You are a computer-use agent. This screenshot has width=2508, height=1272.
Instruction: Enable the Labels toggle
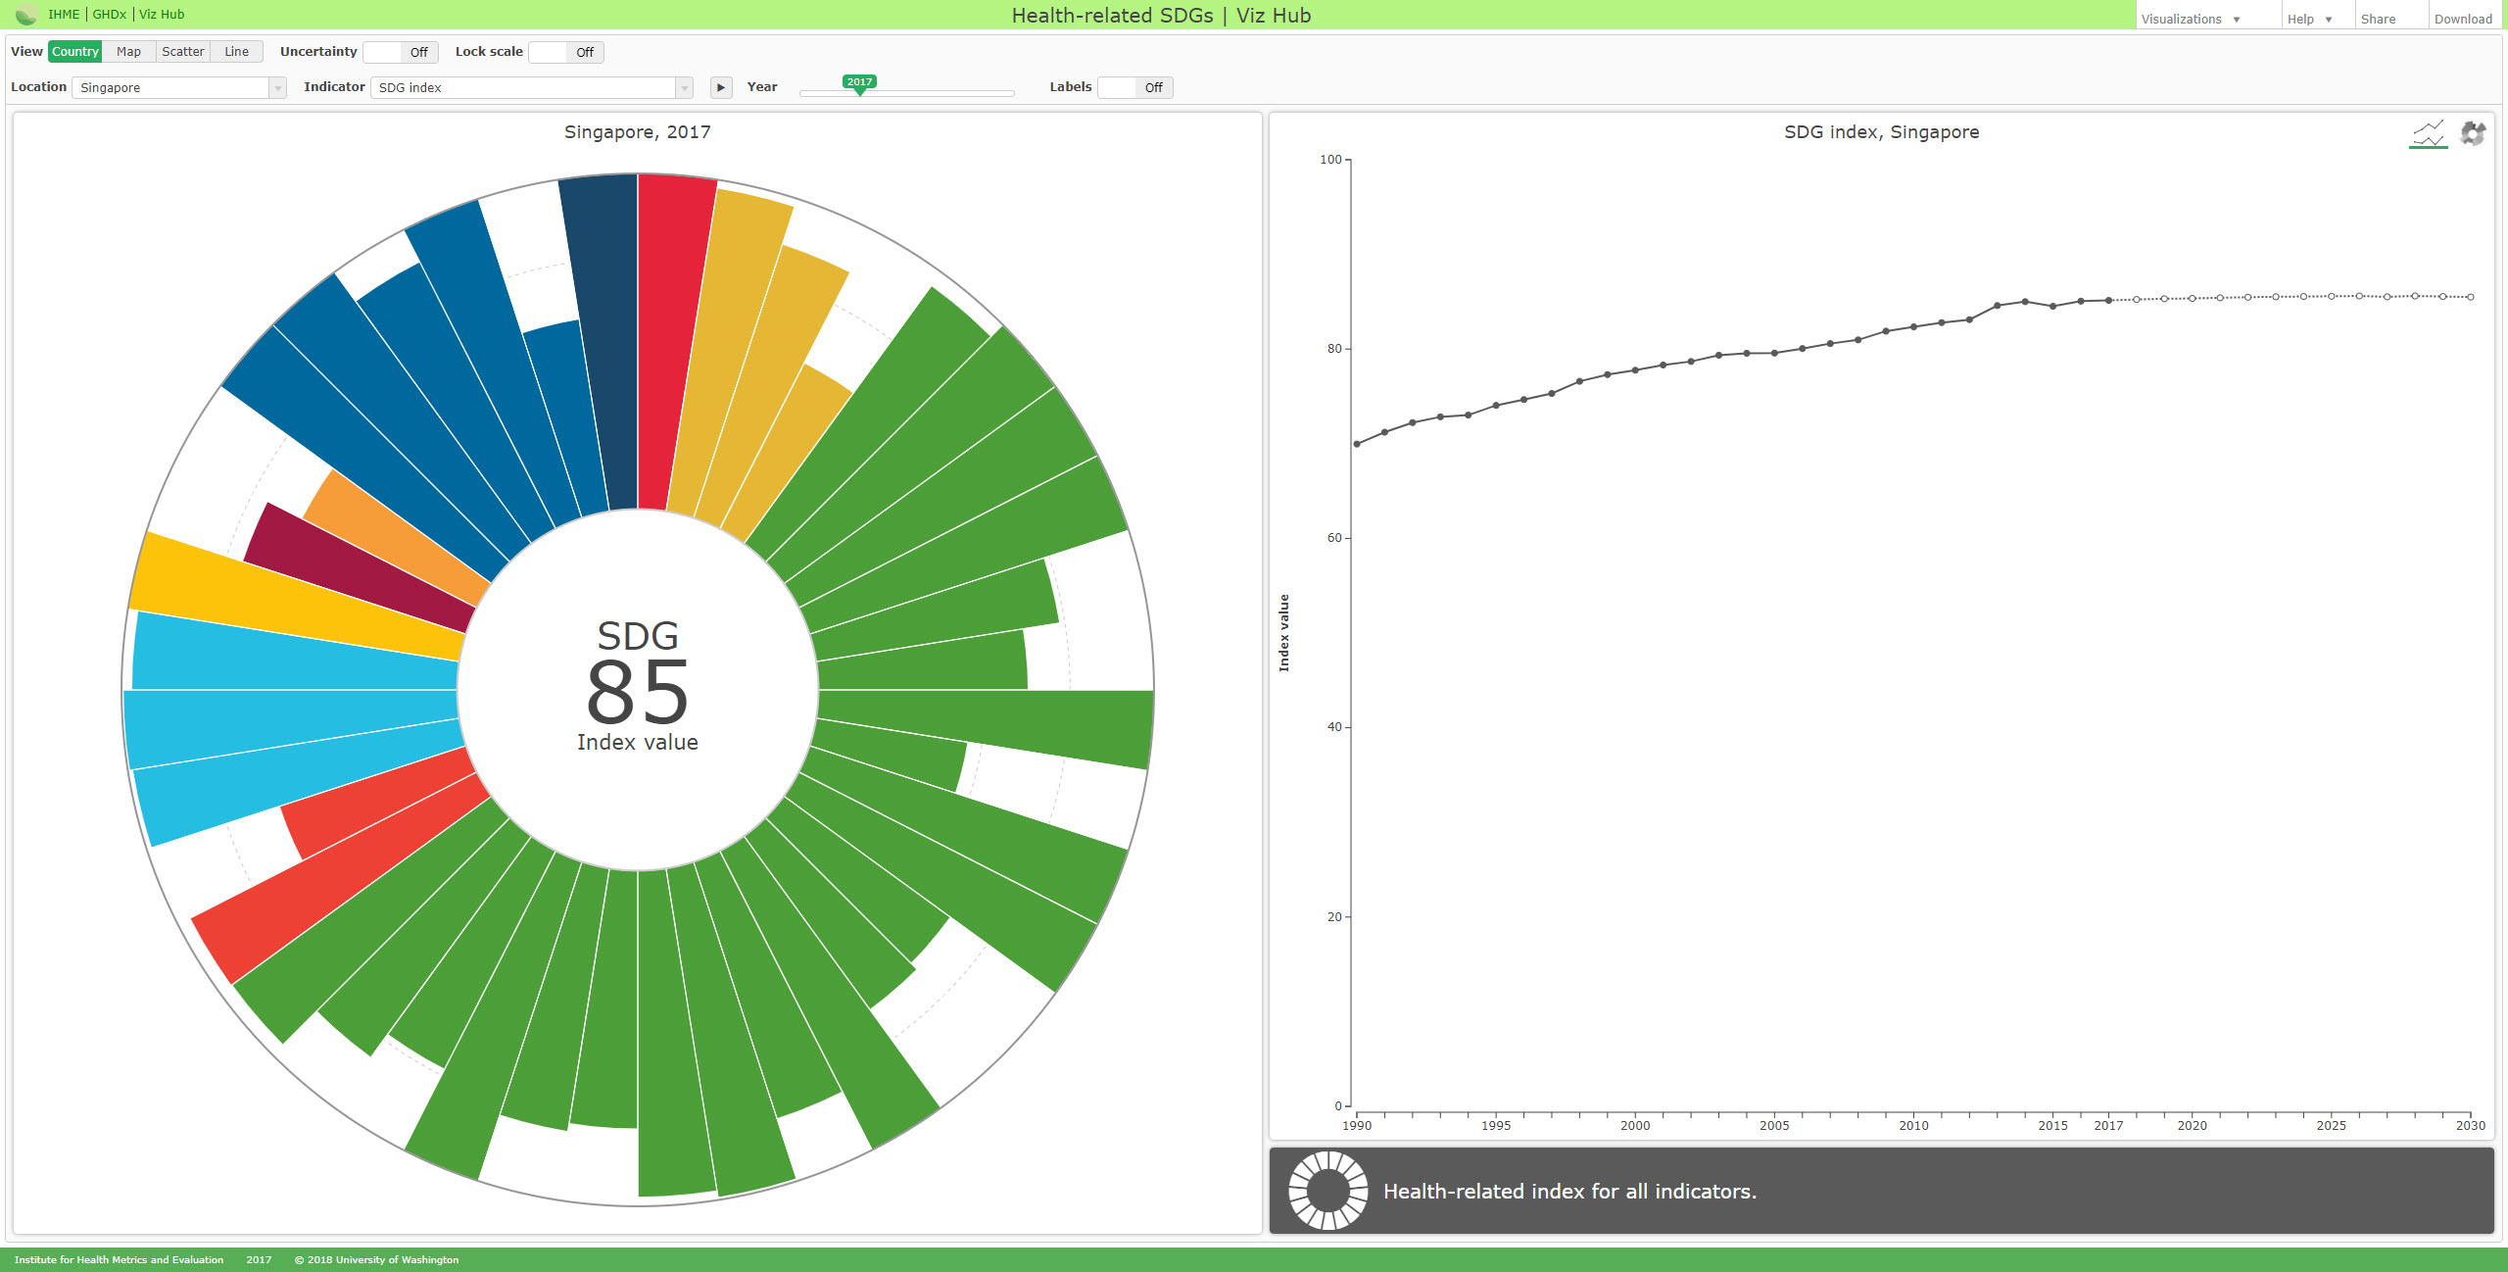point(1135,87)
